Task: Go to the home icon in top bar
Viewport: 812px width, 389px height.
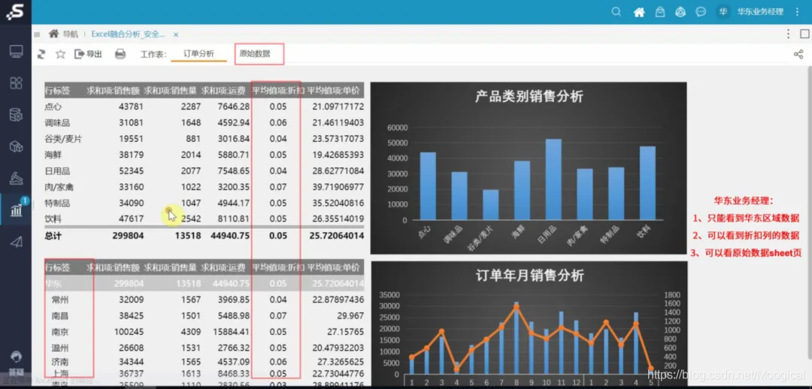Action: [639, 12]
